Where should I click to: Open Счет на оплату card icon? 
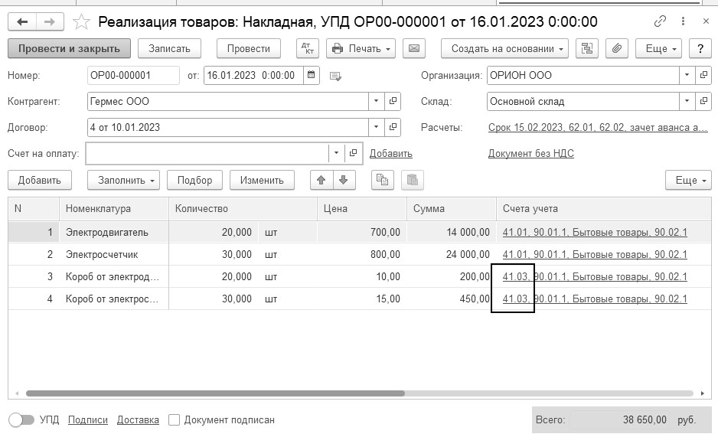pos(353,153)
